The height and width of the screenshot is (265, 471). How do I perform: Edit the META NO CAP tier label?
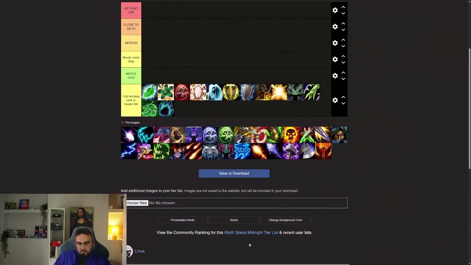[131, 10]
